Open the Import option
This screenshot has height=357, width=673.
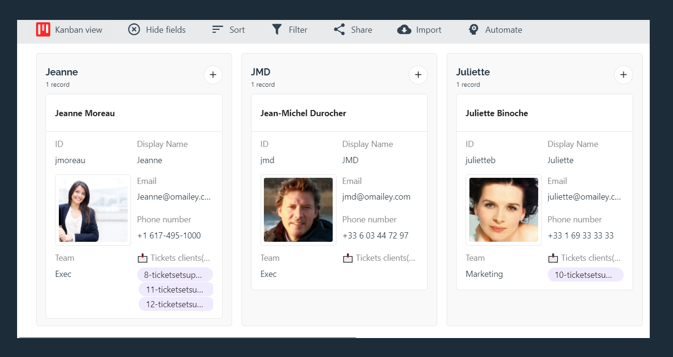429,30
